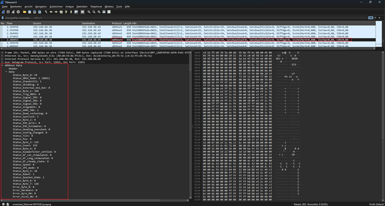Open the Telephonie menu

[96, 6]
